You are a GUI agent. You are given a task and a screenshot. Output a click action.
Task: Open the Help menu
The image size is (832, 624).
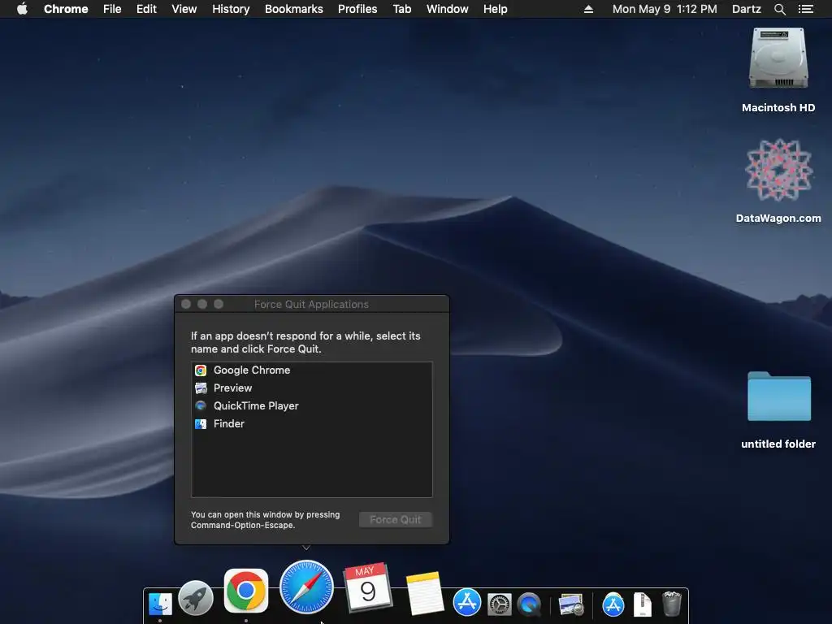pyautogui.click(x=495, y=9)
